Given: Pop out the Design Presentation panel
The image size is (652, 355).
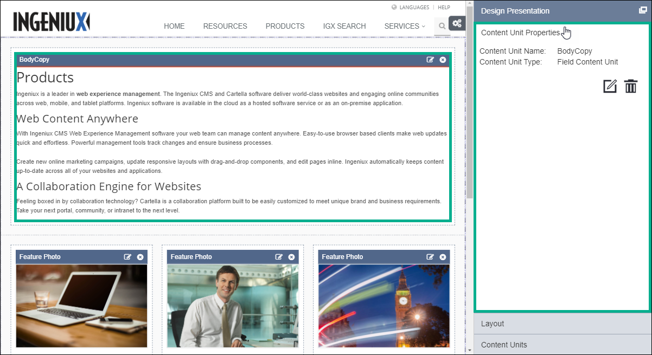Looking at the screenshot, I should [x=643, y=10].
